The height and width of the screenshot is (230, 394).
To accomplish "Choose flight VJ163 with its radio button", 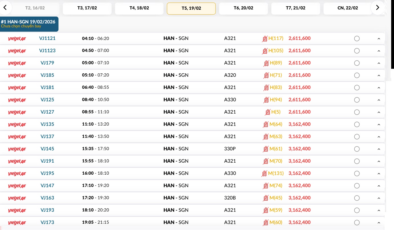I will (357, 198).
